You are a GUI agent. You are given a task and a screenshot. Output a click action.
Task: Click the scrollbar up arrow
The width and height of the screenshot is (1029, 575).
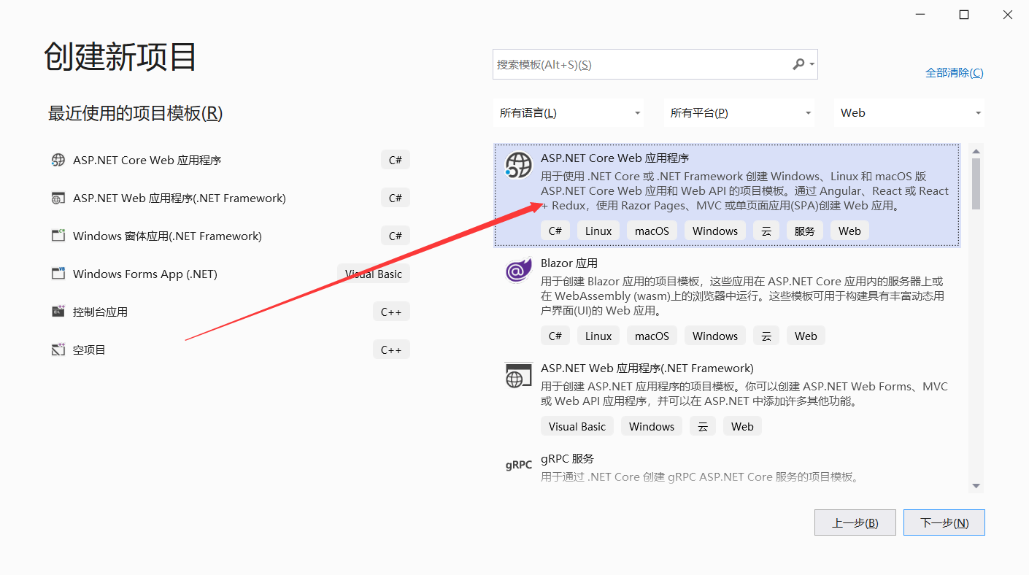pyautogui.click(x=976, y=151)
